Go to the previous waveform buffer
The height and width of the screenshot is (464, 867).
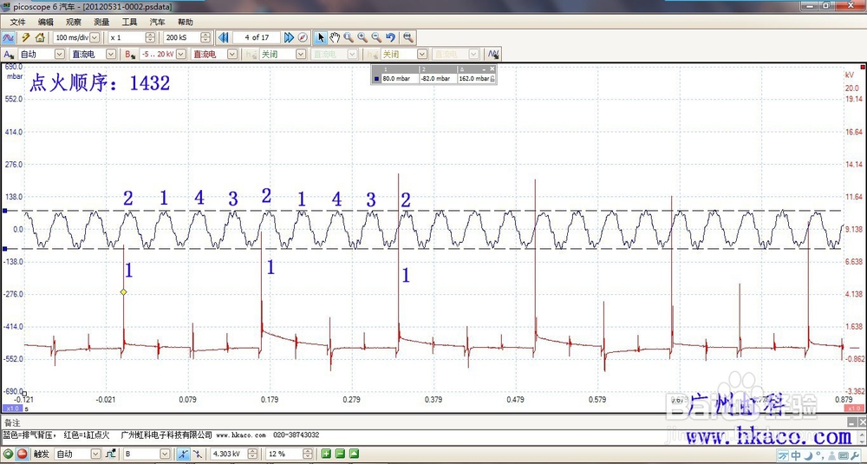(224, 37)
